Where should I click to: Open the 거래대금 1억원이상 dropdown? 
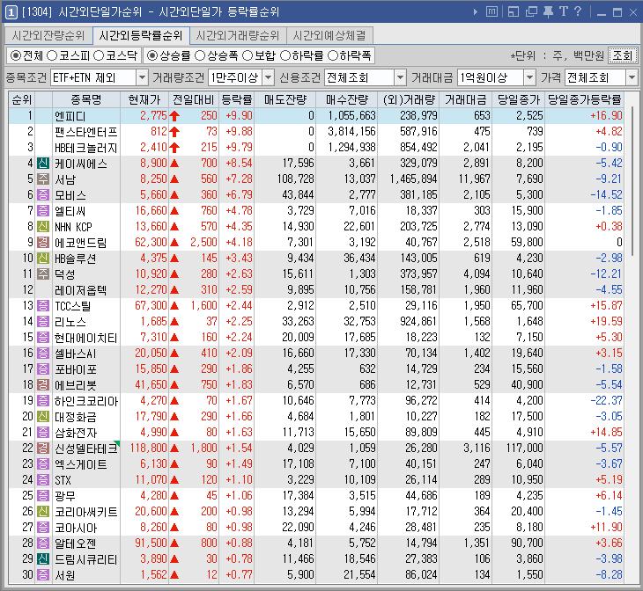pyautogui.click(x=530, y=77)
